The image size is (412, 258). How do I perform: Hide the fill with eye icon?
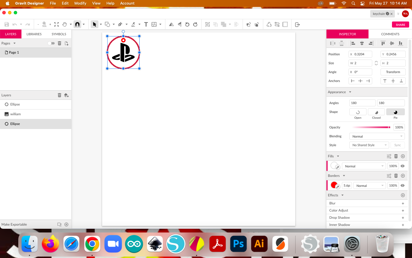click(403, 166)
